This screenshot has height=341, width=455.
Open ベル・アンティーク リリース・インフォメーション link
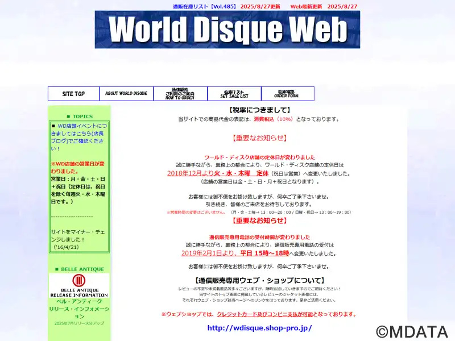click(79, 309)
